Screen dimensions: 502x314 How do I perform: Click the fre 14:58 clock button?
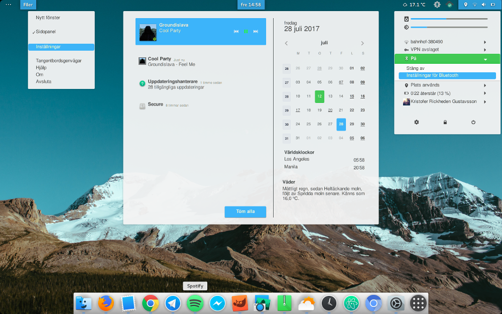point(250,5)
